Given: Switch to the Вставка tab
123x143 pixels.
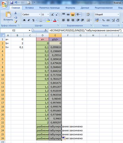Looking at the screenshot, I should (30, 8).
